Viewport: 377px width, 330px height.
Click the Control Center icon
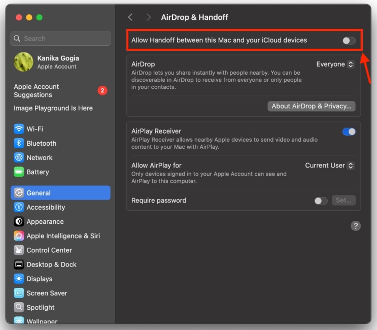(19, 250)
